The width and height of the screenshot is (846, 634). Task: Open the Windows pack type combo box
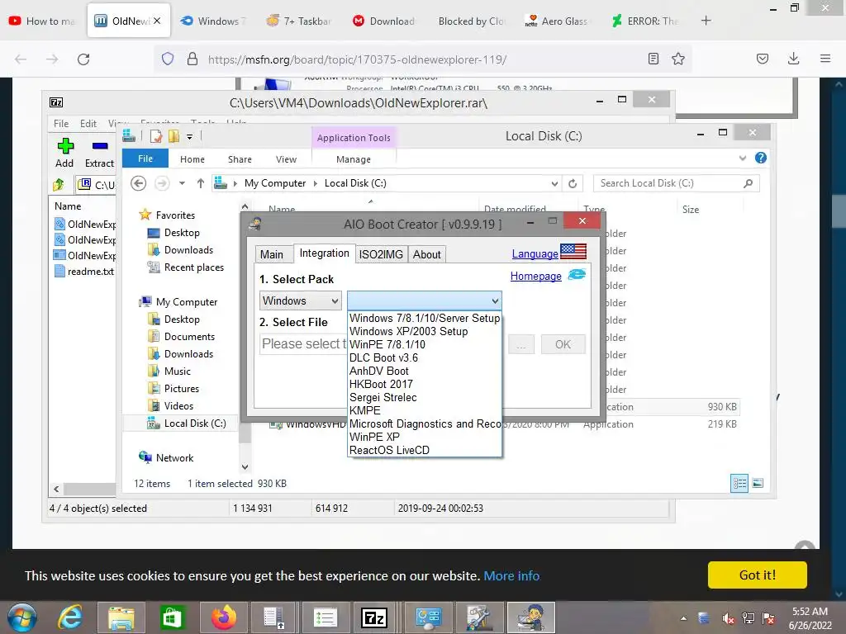(x=301, y=300)
